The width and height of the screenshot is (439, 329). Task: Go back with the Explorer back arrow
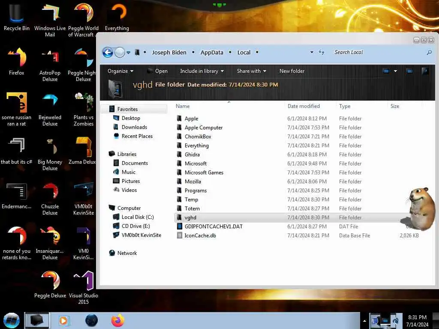pyautogui.click(x=108, y=52)
